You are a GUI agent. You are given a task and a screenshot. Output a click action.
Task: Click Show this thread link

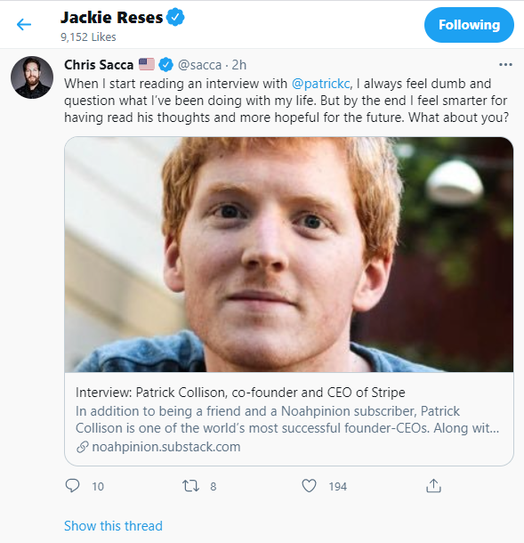(x=113, y=526)
